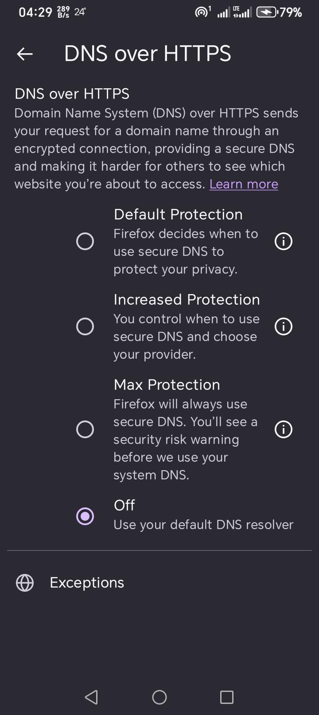Select the Increased Protection radio button
Screen dimensions: 319x715
point(85,326)
